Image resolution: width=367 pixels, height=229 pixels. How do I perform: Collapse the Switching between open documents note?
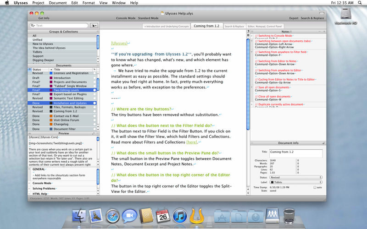252,41
